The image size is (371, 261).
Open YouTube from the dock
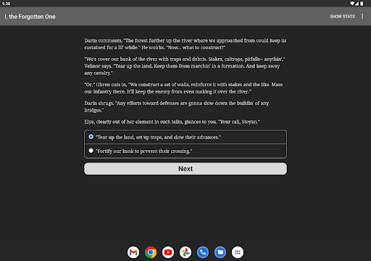[x=168, y=252]
